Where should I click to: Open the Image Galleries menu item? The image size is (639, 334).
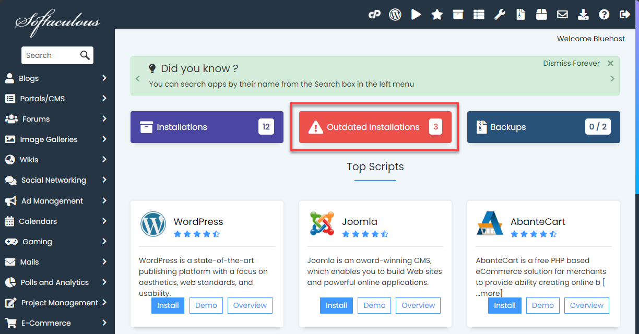57,139
